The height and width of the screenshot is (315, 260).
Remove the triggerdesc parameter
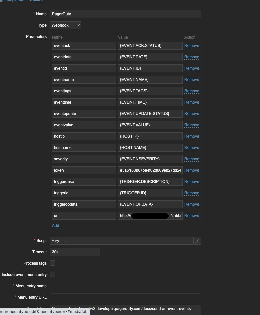coord(192,182)
